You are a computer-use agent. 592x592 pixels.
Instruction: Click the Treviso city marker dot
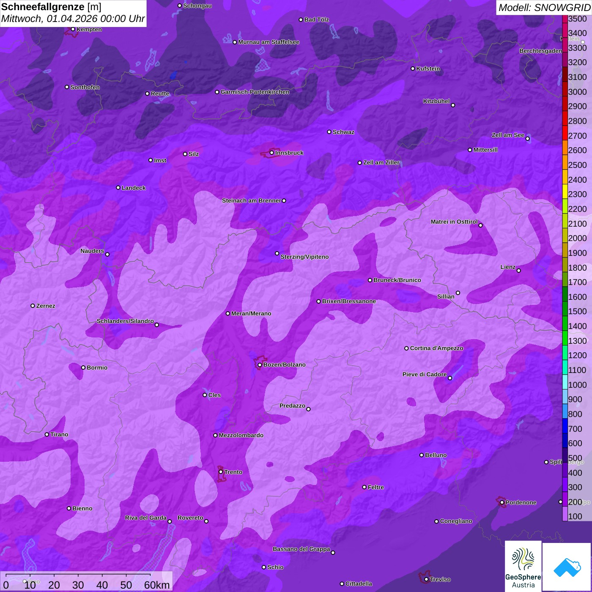pyautogui.click(x=426, y=579)
